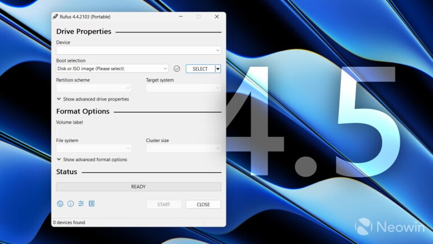Click the Volume label text field
Image resolution: width=433 pixels, height=244 pixels.
pos(138,130)
